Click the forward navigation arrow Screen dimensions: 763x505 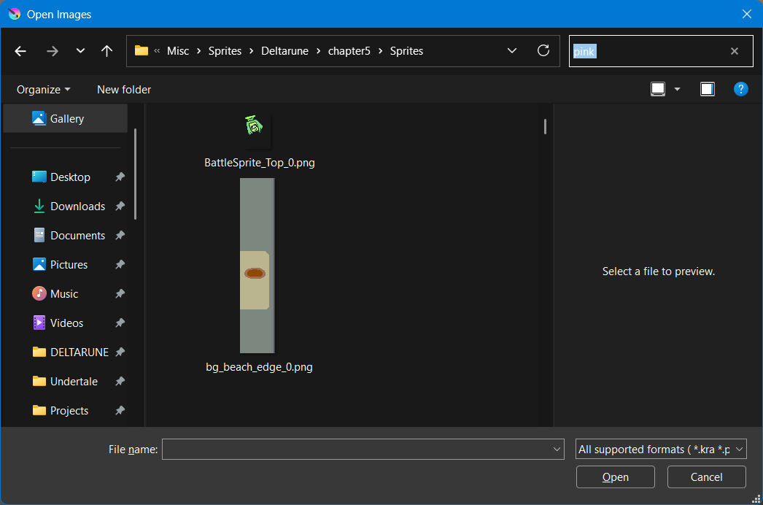52,51
